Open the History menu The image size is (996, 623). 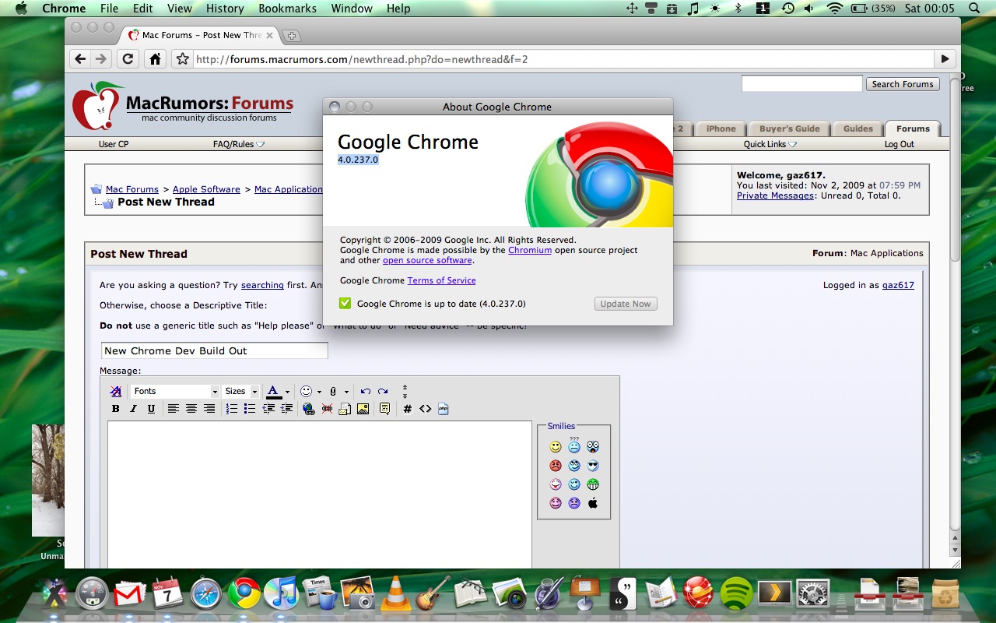[225, 9]
